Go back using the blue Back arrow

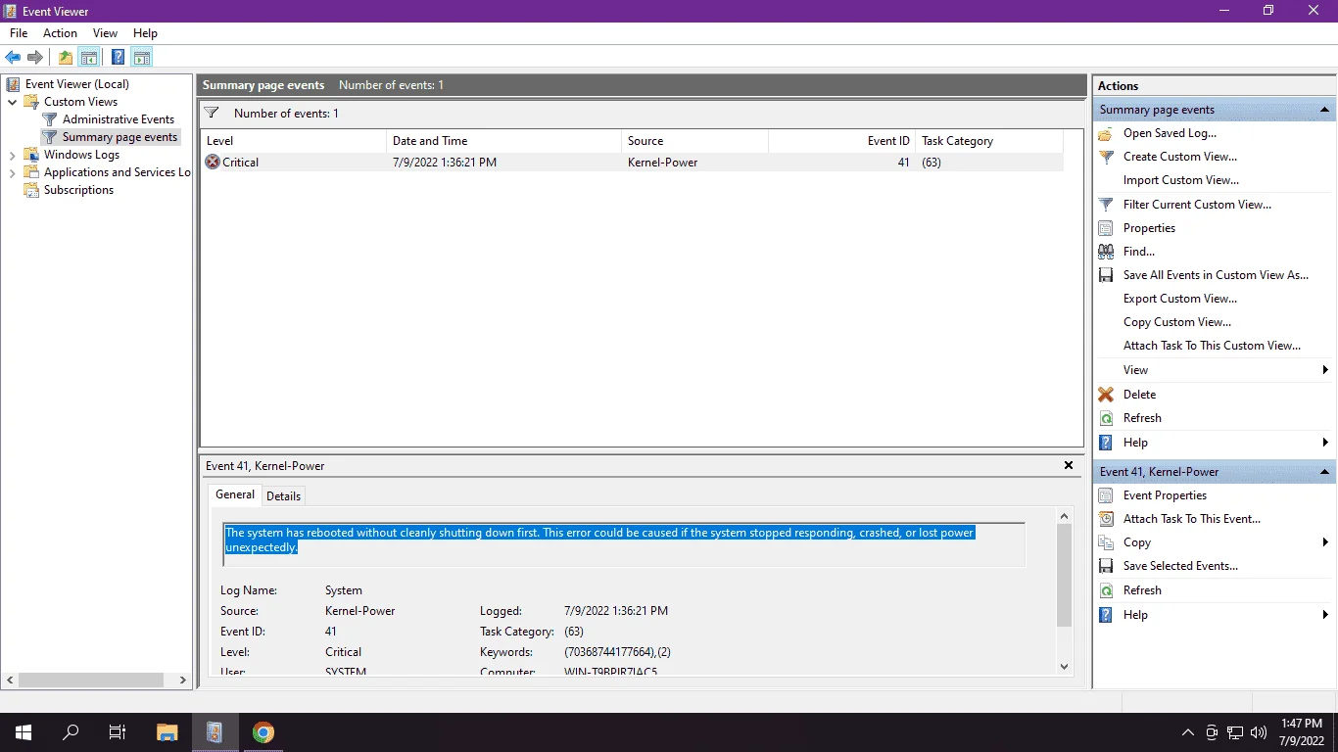[13, 57]
